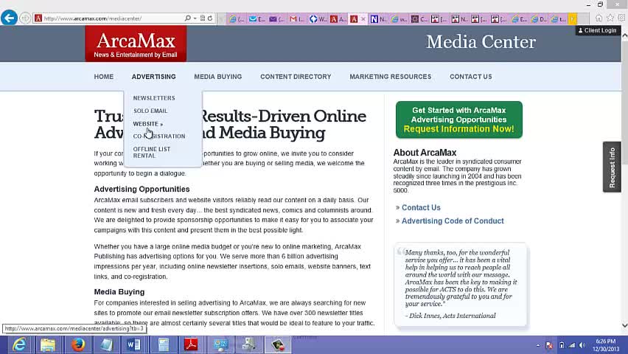Click the battery tray icon
The height and width of the screenshot is (354, 628).
click(562, 345)
